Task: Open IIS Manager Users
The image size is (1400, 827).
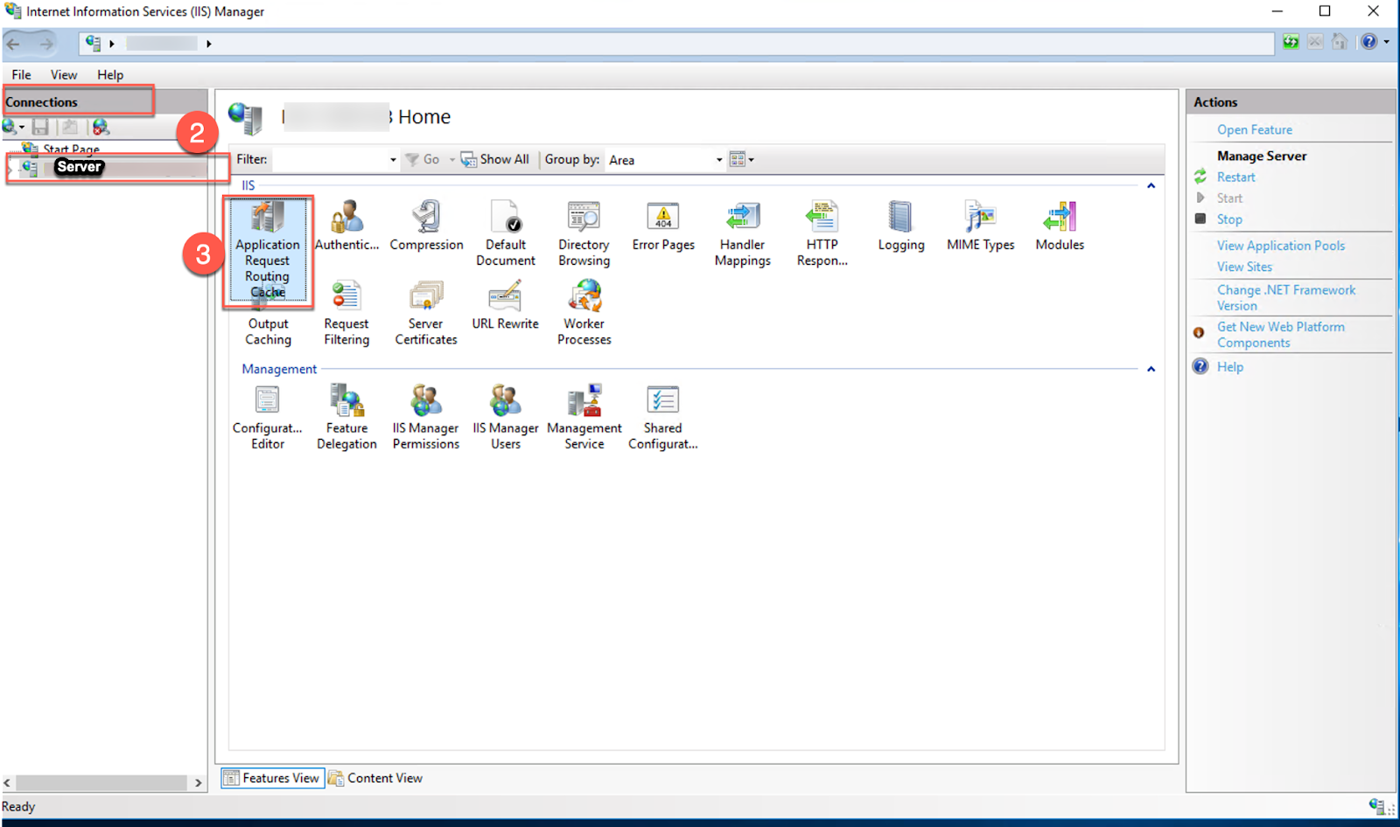Action: coord(506,418)
